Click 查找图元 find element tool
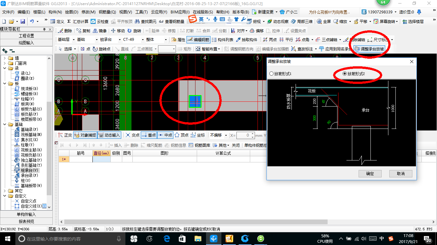This screenshot has height=245, width=437. pyautogui.click(x=146, y=21)
